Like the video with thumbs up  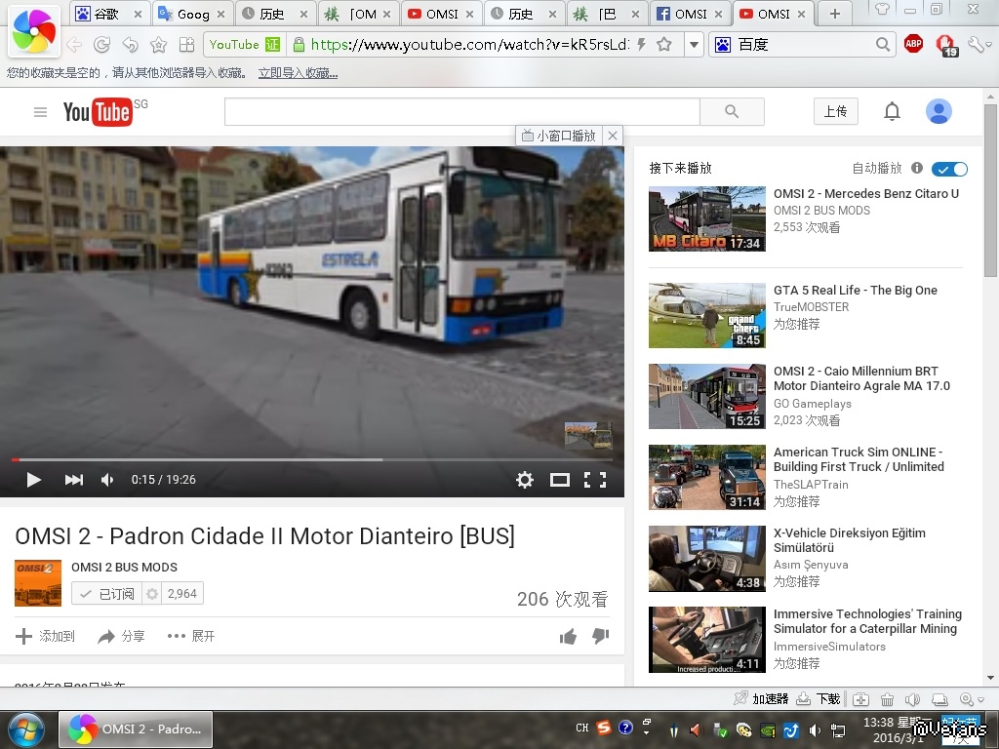point(568,637)
